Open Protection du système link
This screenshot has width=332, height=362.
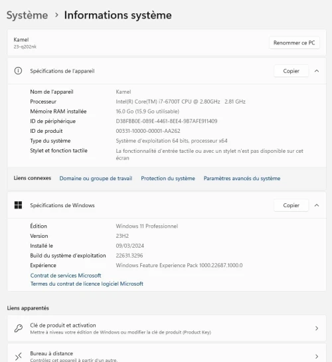(168, 178)
